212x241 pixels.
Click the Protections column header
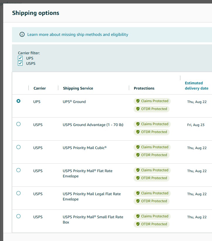[x=144, y=88]
